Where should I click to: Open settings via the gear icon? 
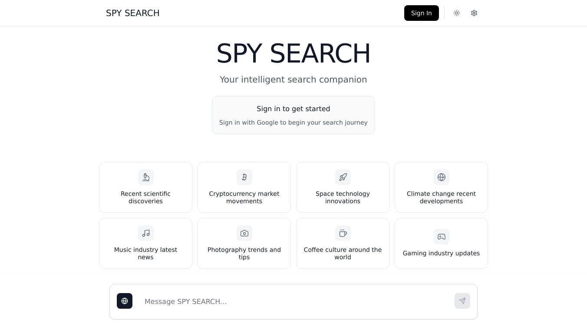pos(474,13)
